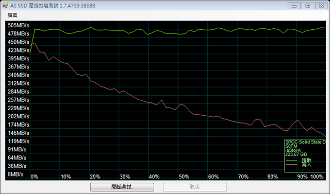Click the window title text AS SSD 1.7.4739.38088
Screen dimensions: 330x194
pos(53,6)
